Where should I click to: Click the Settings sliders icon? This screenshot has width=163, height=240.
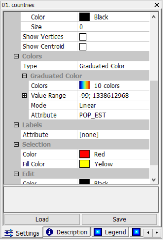point(9,233)
